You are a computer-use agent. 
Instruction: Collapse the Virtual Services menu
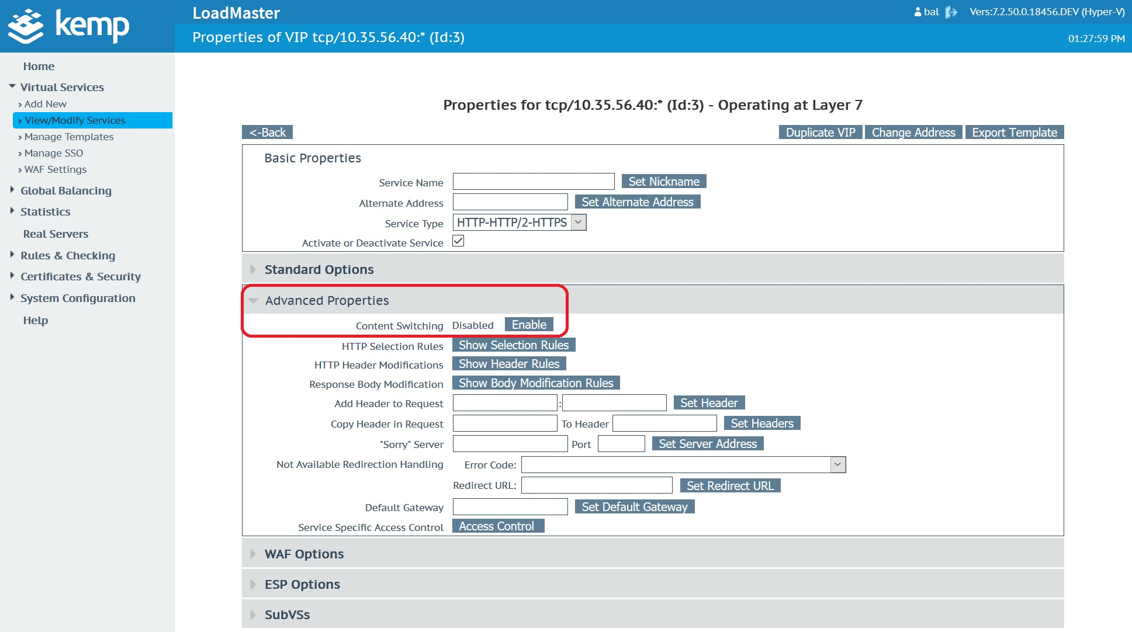pyautogui.click(x=12, y=86)
